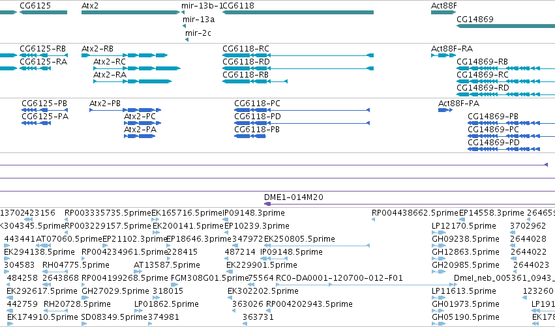Select the CG14869 gene label
The width and height of the screenshot is (555, 327).
click(x=475, y=20)
